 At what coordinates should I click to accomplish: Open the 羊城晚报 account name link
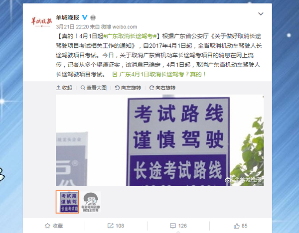(x=67, y=17)
